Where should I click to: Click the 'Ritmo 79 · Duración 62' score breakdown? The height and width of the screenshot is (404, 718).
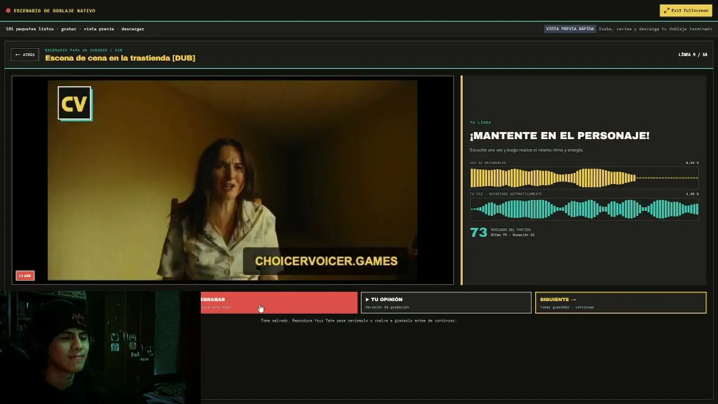click(512, 235)
